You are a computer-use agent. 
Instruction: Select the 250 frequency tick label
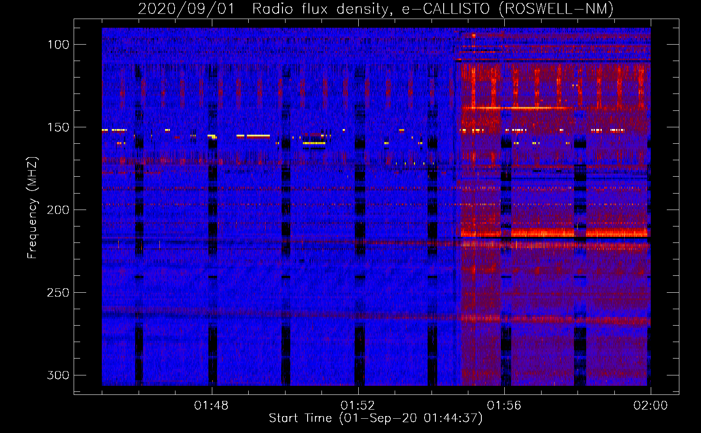click(x=58, y=293)
